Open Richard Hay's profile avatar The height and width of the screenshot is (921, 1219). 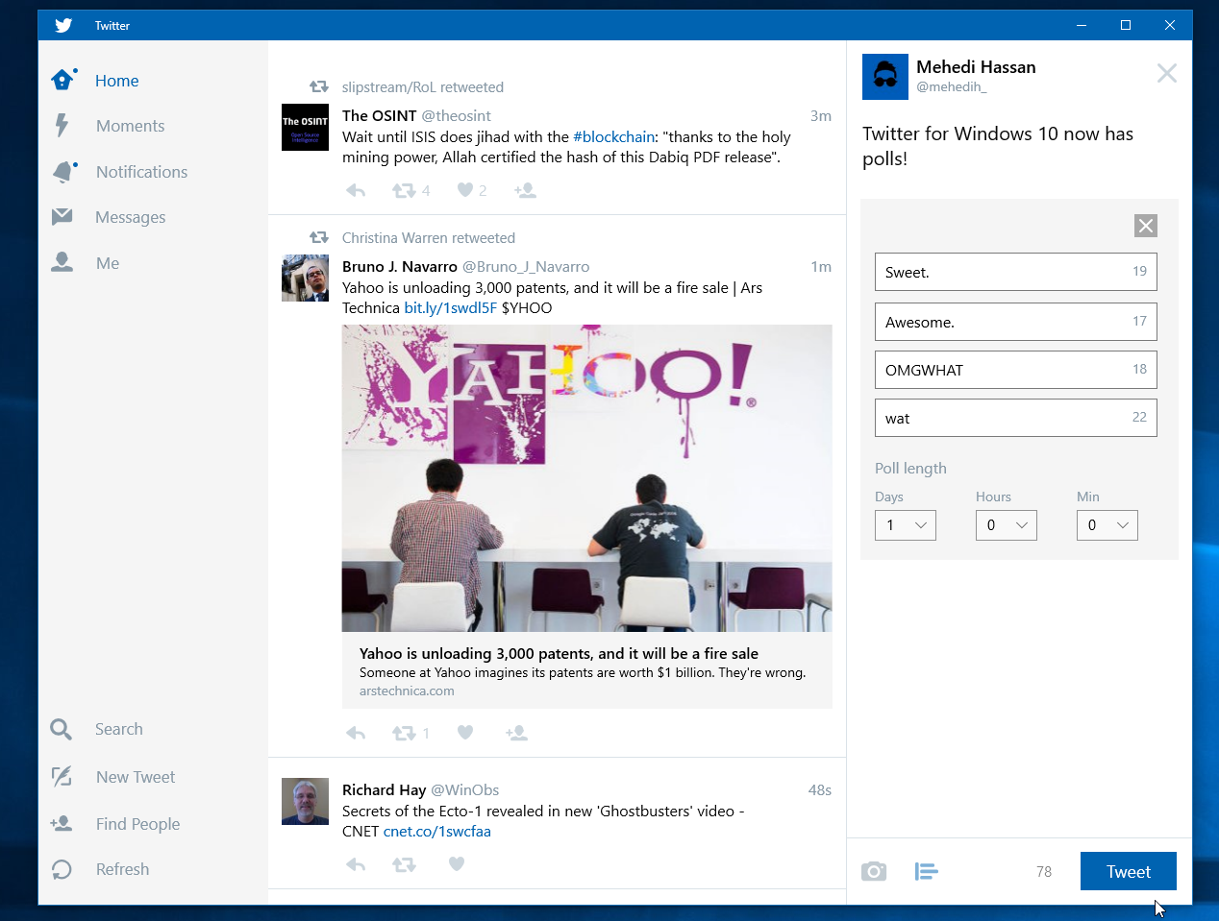306,801
